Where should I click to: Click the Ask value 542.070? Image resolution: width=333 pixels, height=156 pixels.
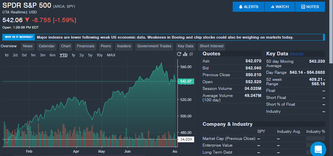point(253,61)
